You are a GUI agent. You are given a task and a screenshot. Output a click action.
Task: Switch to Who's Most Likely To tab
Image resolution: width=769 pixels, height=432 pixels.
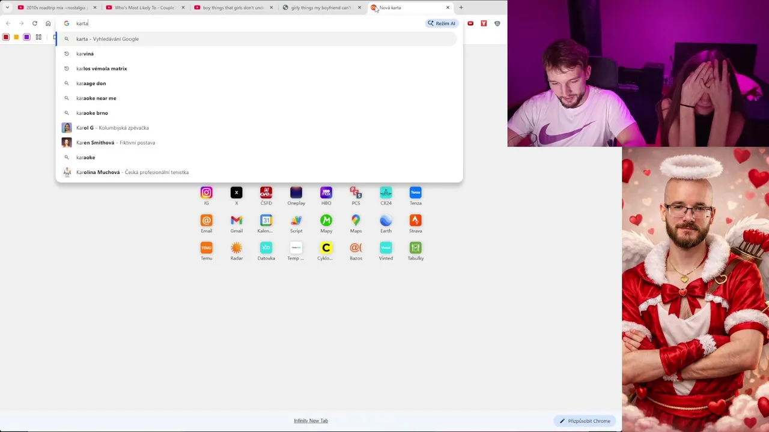[x=144, y=8]
